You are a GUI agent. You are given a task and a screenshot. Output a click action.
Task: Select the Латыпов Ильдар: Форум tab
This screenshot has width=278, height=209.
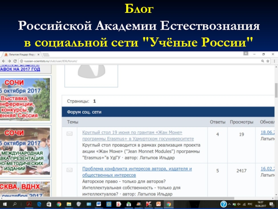[22, 55]
